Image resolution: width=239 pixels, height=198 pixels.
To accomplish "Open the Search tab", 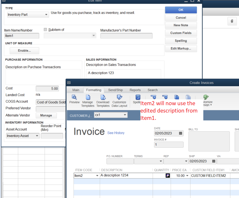I will 152,90.
